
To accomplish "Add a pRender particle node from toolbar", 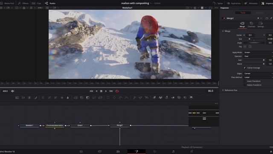I will click(147, 98).
